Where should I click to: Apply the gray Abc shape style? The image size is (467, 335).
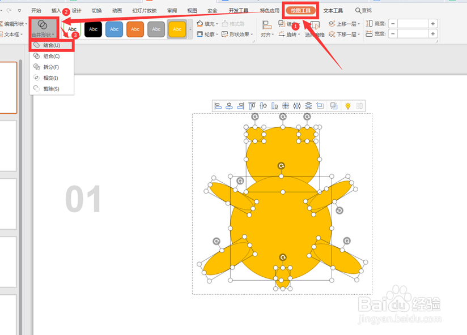pos(156,29)
